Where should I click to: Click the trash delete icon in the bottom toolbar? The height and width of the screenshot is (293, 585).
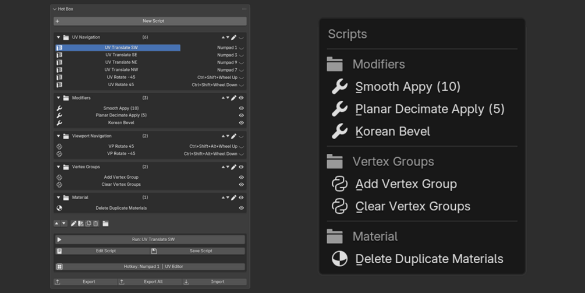(95, 224)
